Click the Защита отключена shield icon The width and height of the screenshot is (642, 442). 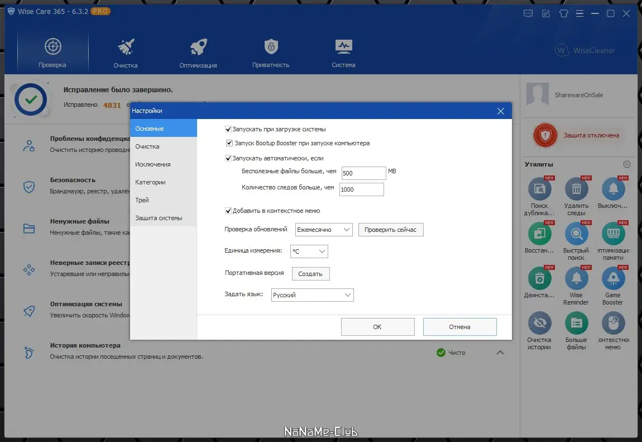point(544,135)
